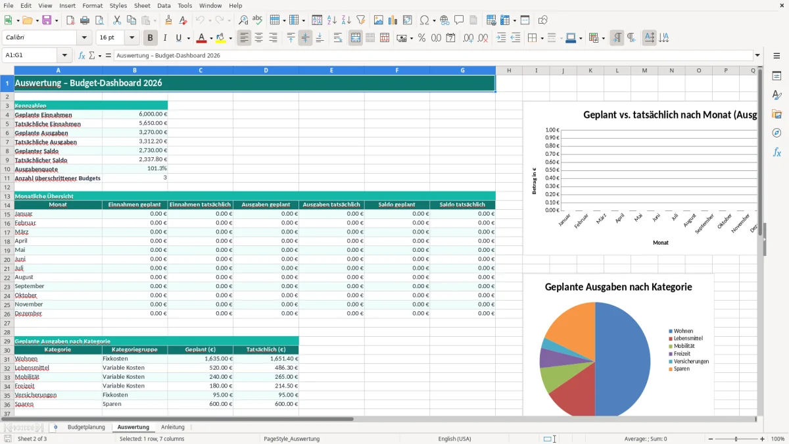789x444 pixels.
Task: Export directly as PDF
Action: coord(70,20)
